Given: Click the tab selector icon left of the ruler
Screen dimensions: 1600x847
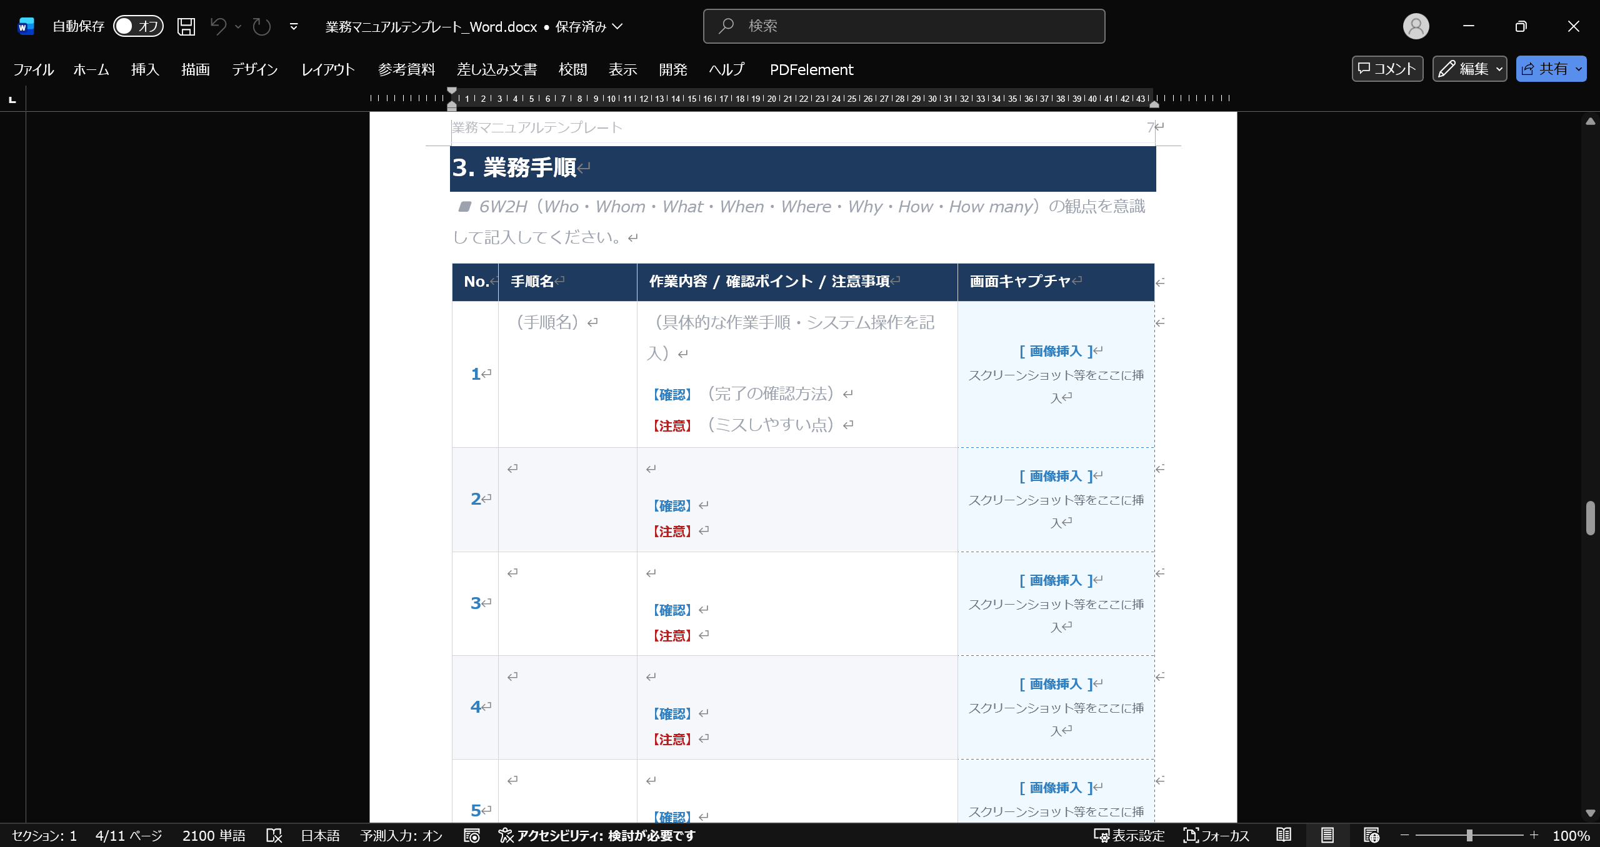Looking at the screenshot, I should tap(12, 99).
